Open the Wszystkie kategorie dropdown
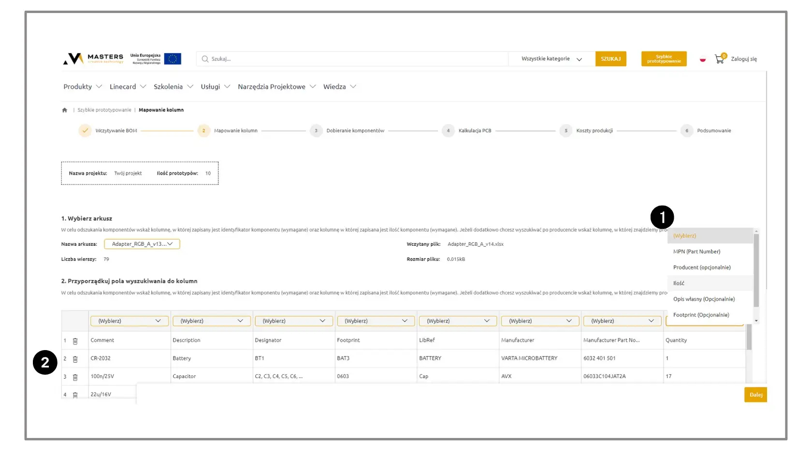 click(551, 59)
